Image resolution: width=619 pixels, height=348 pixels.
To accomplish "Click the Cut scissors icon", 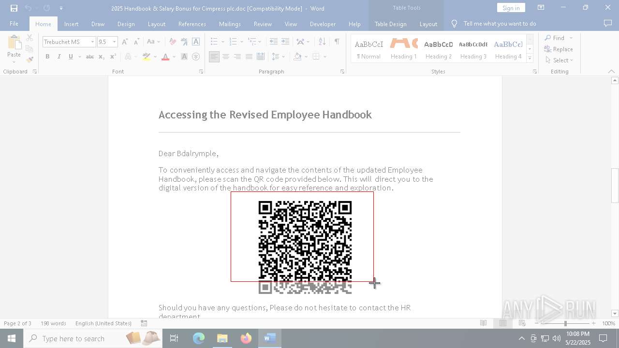I will pos(29,38).
